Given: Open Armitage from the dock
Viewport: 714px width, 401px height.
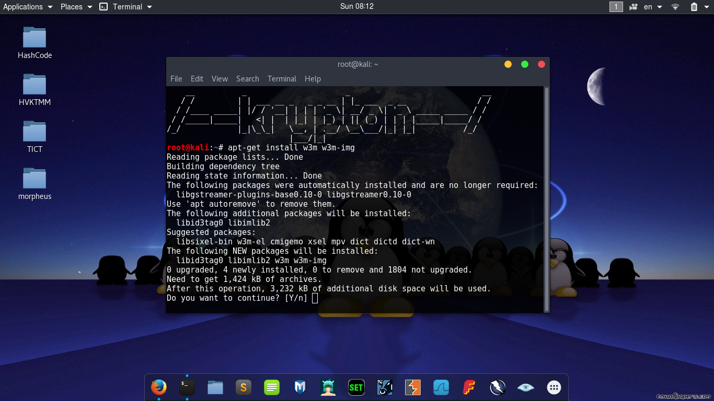Looking at the screenshot, I should [x=328, y=387].
